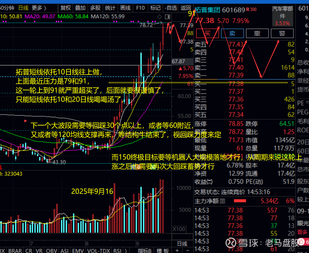Screen dimensions: 309x253
Task: Click the plus zoom-in button below chart
Action: [x=177, y=250]
